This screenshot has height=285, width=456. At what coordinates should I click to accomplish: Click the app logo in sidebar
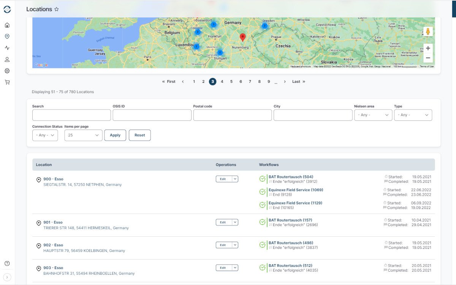click(7, 9)
